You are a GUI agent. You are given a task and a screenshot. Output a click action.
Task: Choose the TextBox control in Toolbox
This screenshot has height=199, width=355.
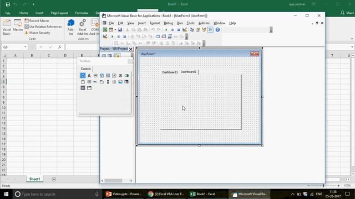95,76
